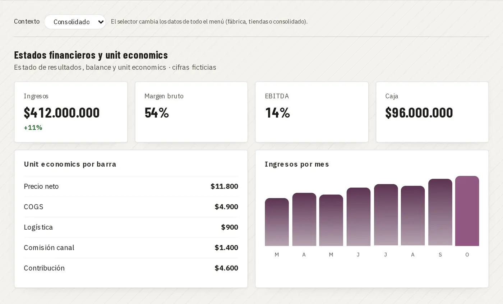
Task: Select the heading "Estados financieros y unit economics"
Action: click(x=91, y=55)
